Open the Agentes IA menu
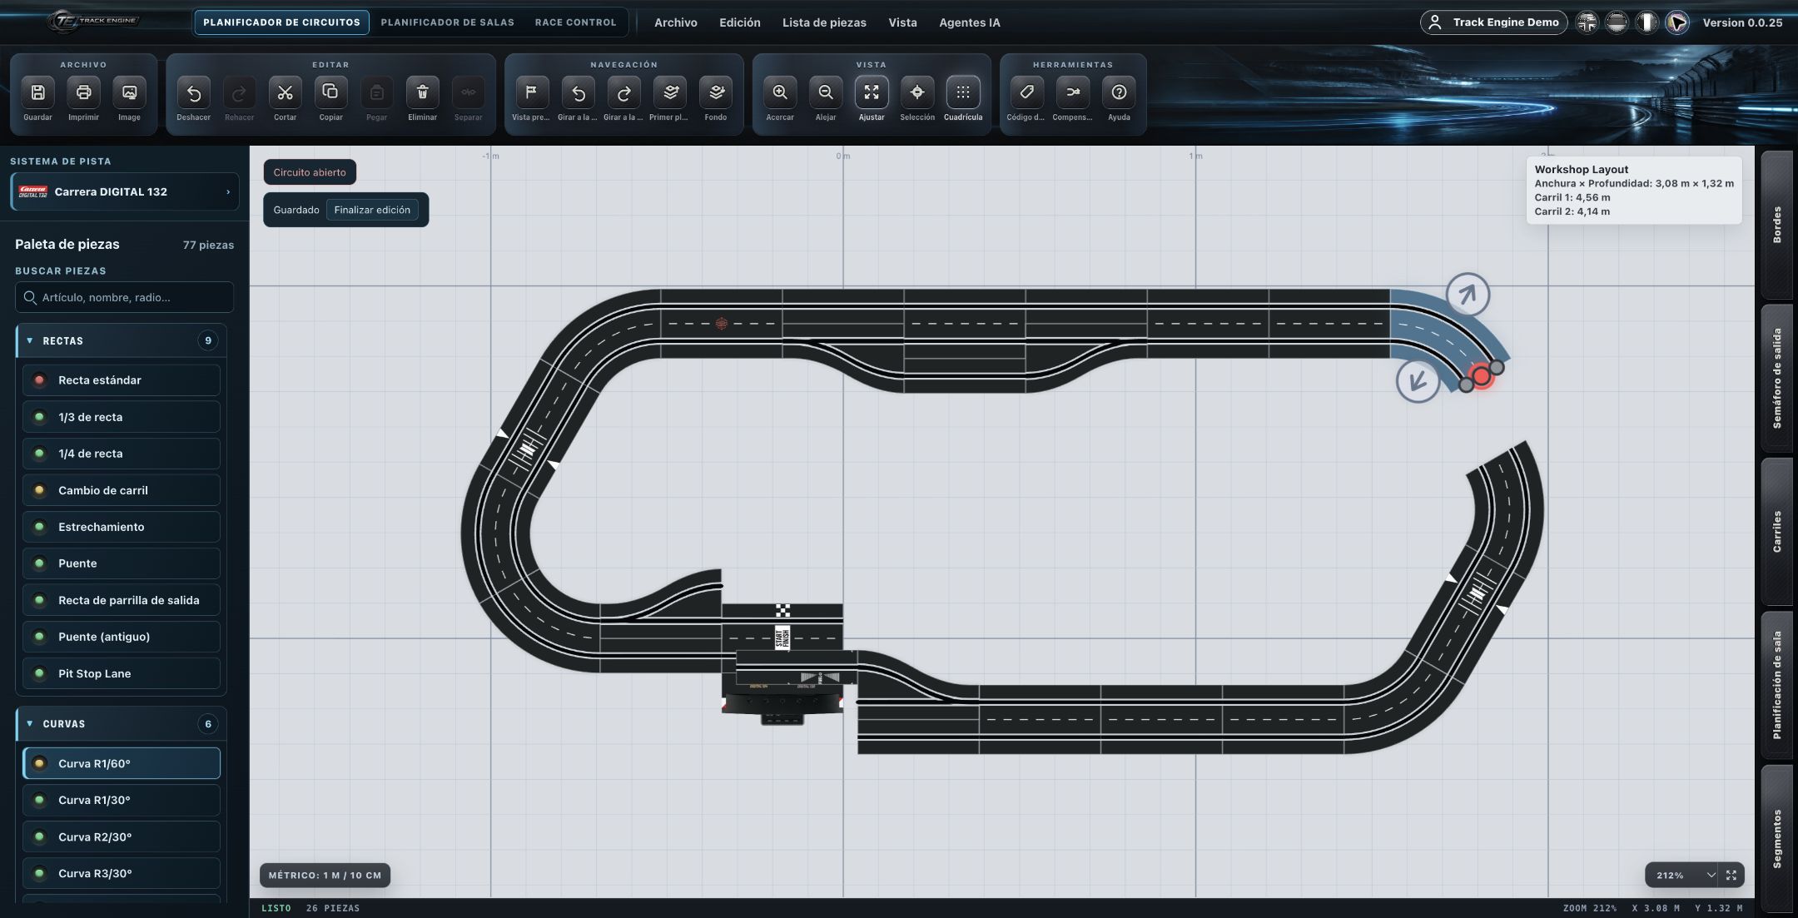This screenshot has height=918, width=1798. (x=970, y=22)
